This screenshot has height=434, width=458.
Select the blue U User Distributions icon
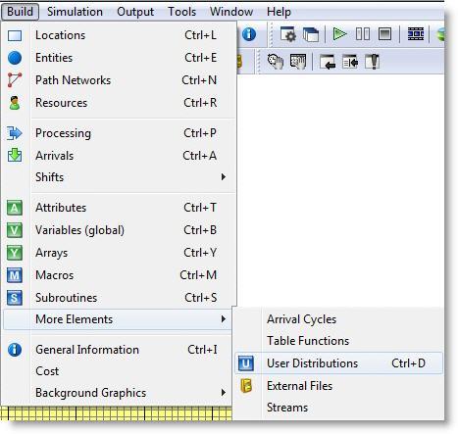pyautogui.click(x=246, y=363)
